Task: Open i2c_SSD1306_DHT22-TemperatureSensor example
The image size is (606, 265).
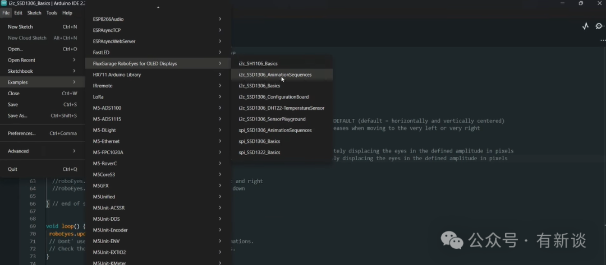Action: point(282,108)
